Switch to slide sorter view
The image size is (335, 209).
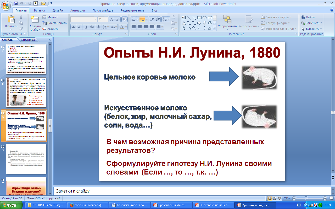275,198
